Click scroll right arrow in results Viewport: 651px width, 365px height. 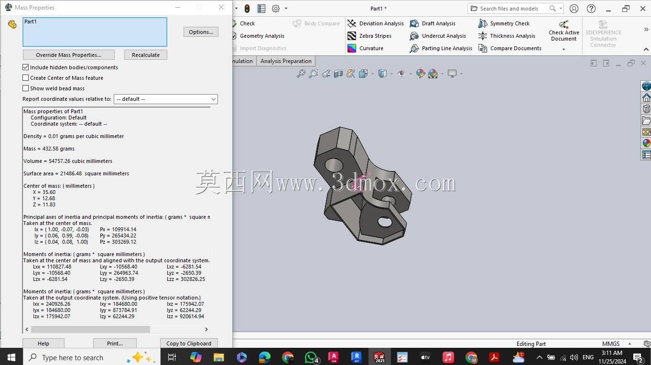click(206, 329)
